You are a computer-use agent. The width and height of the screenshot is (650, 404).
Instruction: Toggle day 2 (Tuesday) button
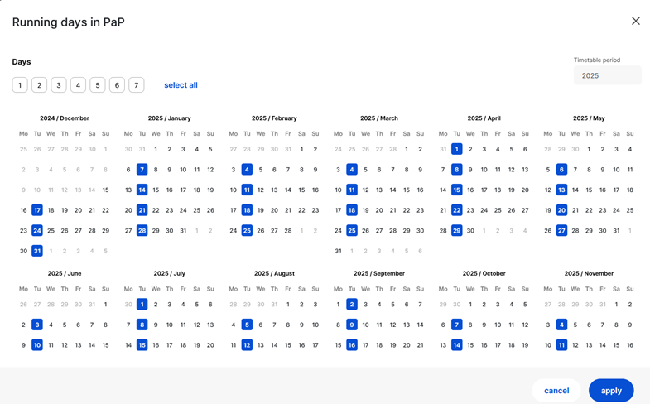pyautogui.click(x=40, y=85)
